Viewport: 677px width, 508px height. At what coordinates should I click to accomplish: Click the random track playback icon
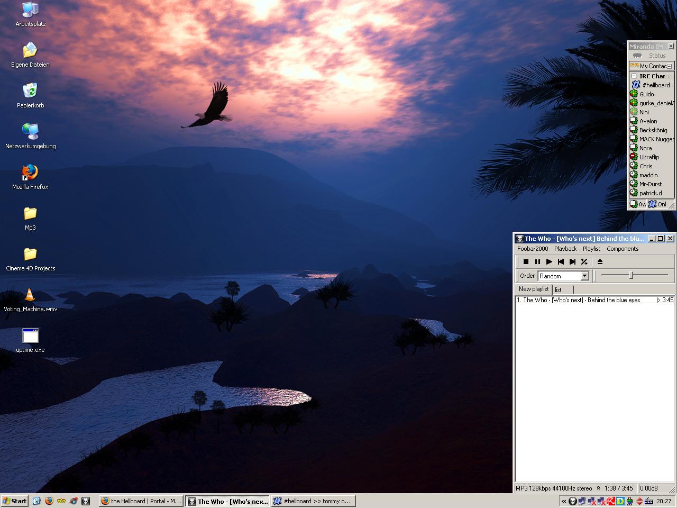pos(584,261)
